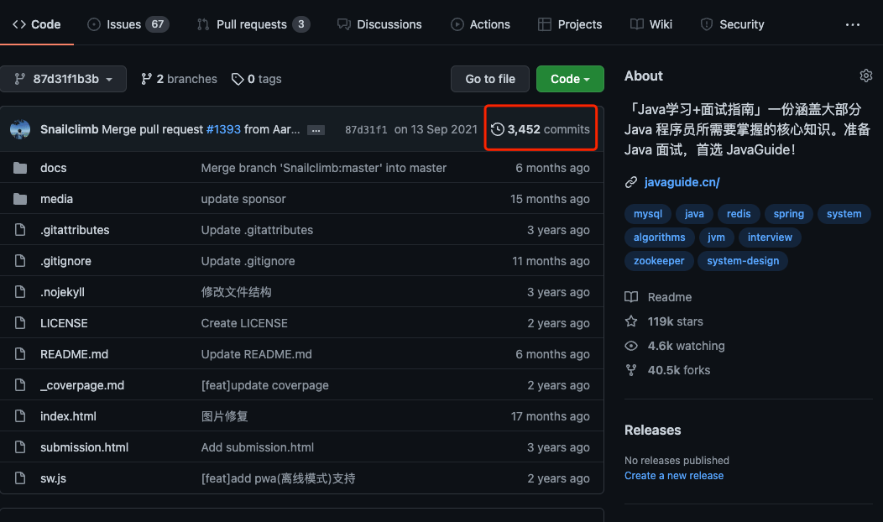Open the index.html file

(68, 416)
